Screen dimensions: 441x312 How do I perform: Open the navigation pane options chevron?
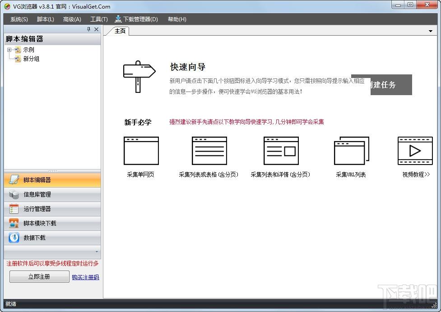tap(97, 252)
